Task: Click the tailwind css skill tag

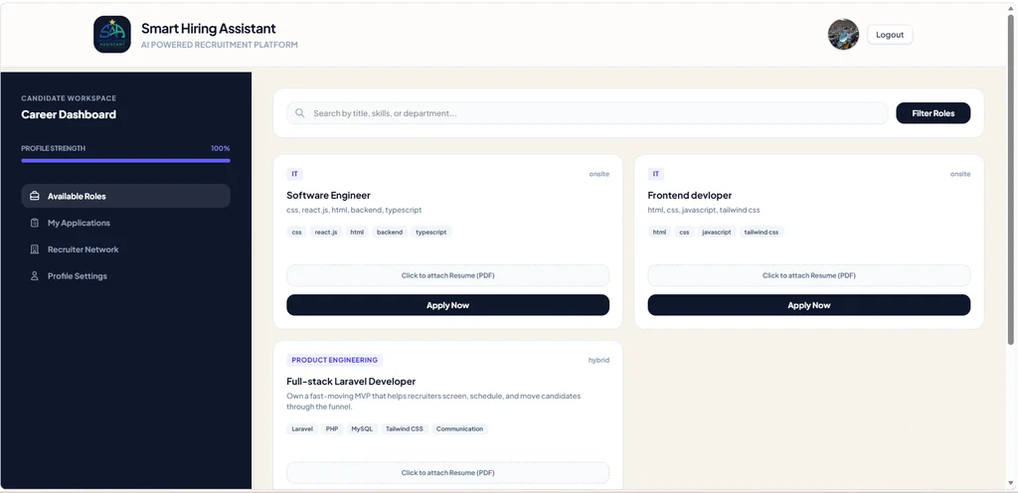Action: tap(762, 232)
